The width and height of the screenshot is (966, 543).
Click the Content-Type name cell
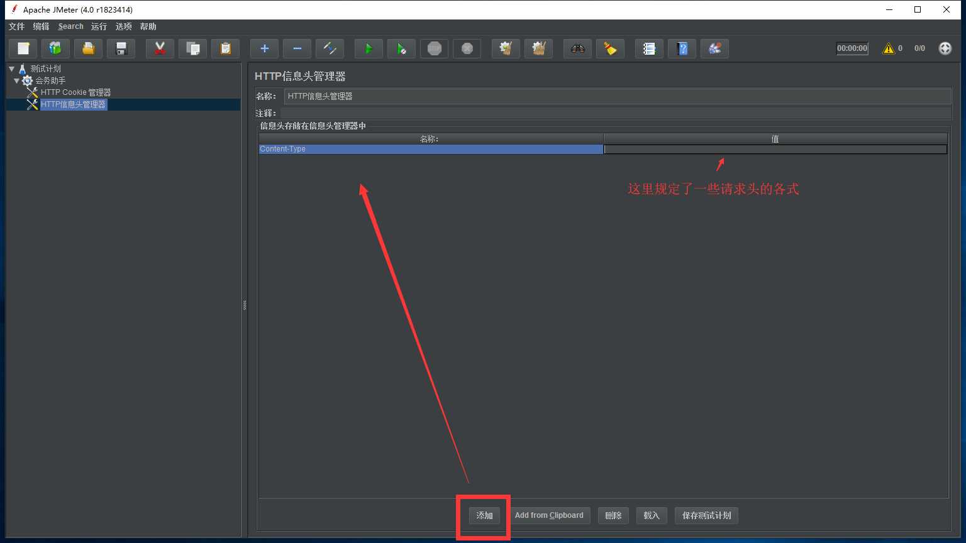tap(431, 149)
